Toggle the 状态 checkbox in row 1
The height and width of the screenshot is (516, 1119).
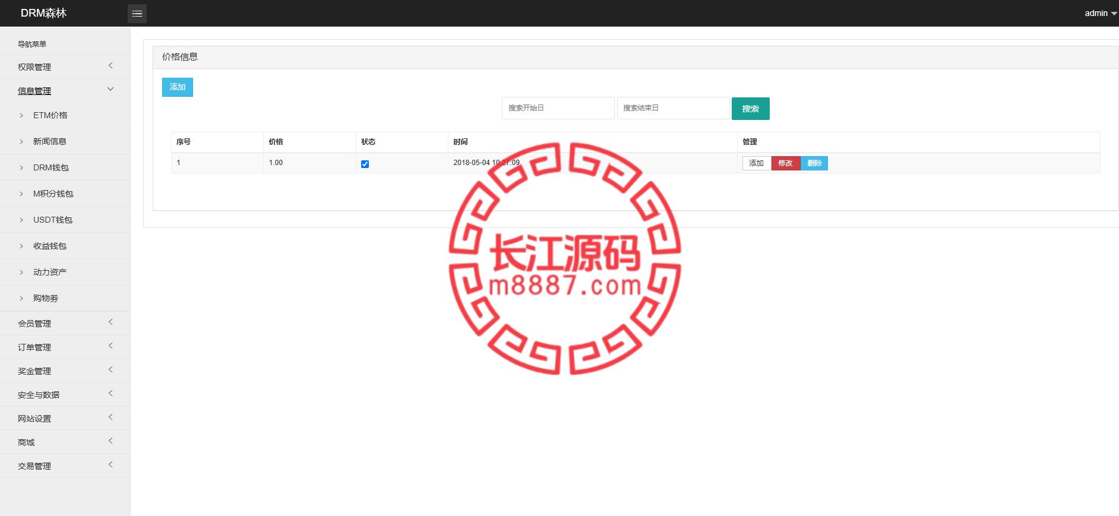365,164
